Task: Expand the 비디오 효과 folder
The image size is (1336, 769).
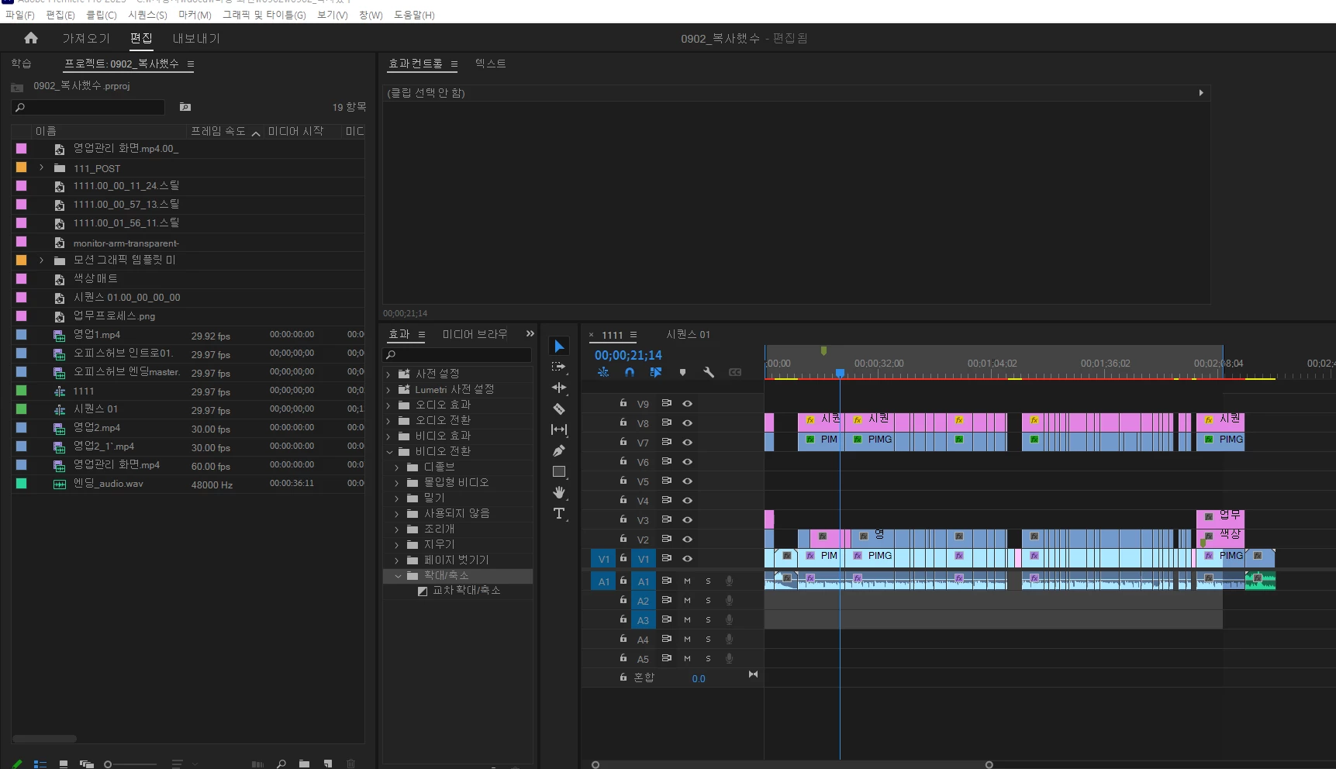Action: pyautogui.click(x=389, y=436)
